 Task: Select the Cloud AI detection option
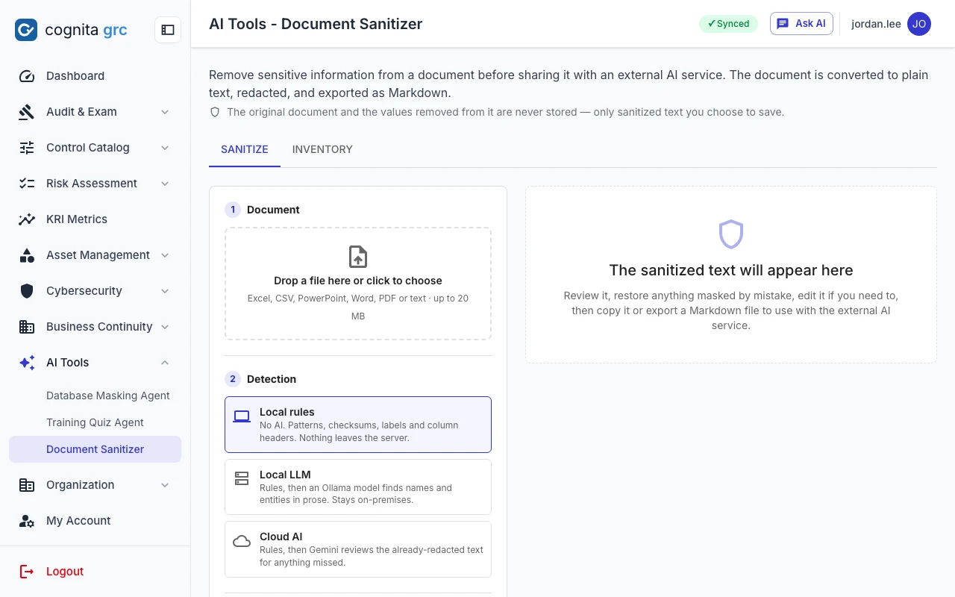(x=358, y=549)
